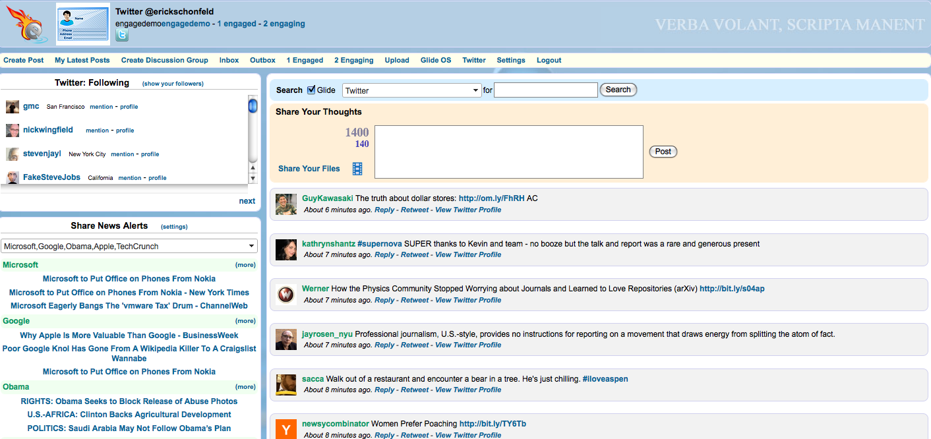Click mention link for stevenjayl

(x=123, y=154)
